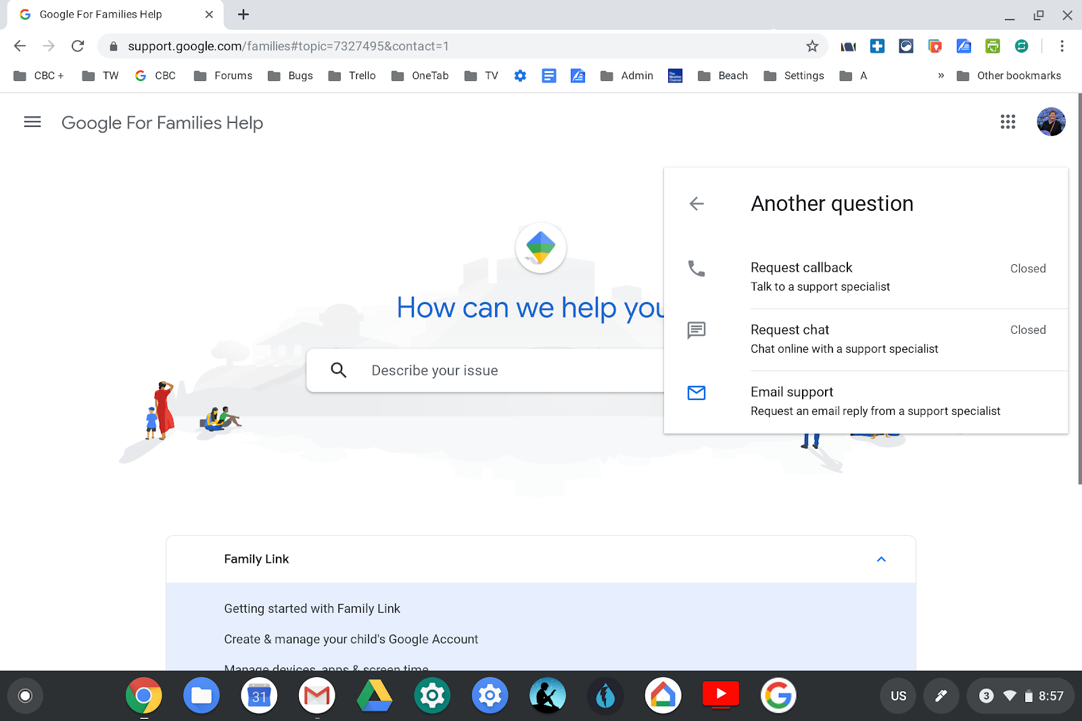Select Request callback option

coord(866,277)
